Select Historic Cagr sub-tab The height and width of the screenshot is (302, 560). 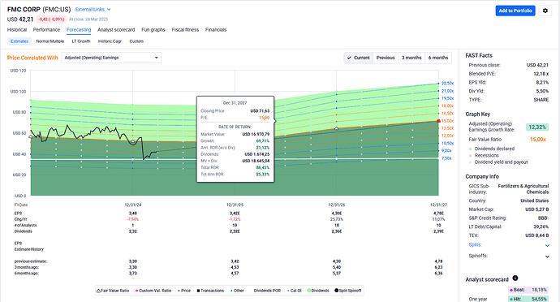[x=110, y=41]
